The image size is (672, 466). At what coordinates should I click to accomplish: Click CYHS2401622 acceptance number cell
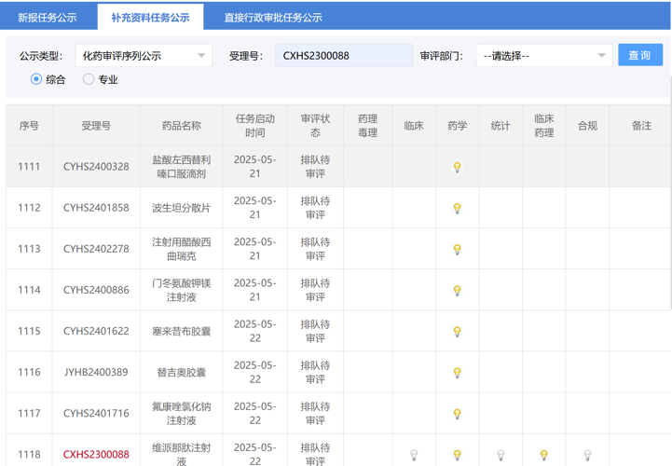point(96,332)
